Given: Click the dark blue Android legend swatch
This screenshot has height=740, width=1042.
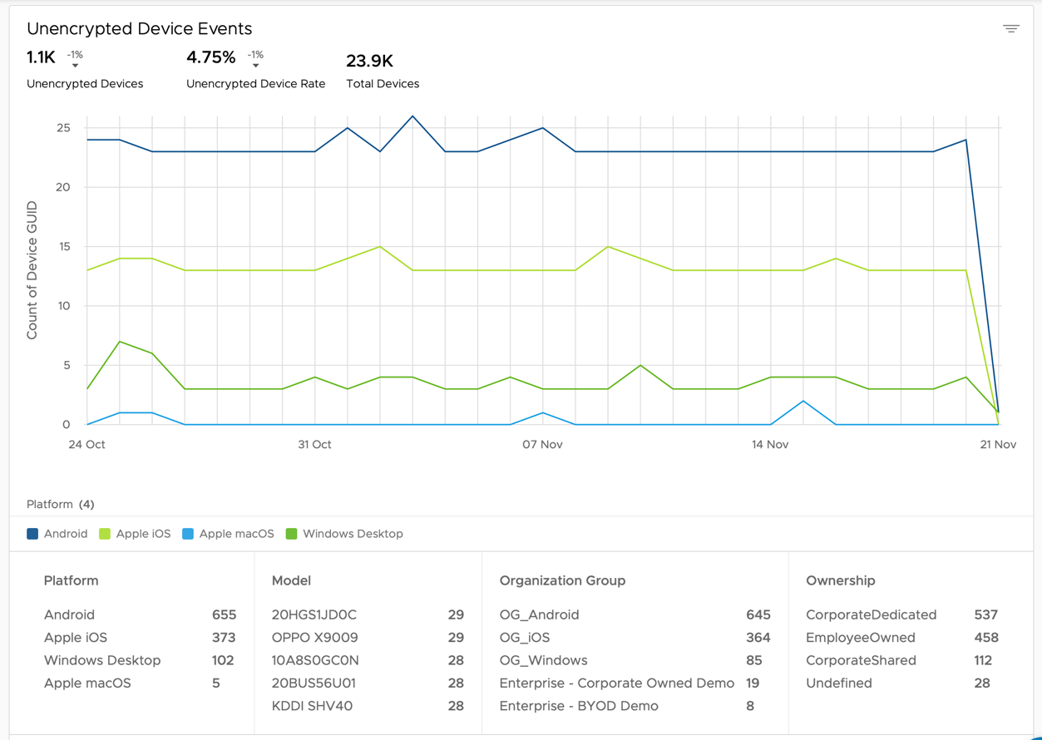Looking at the screenshot, I should pyautogui.click(x=32, y=534).
